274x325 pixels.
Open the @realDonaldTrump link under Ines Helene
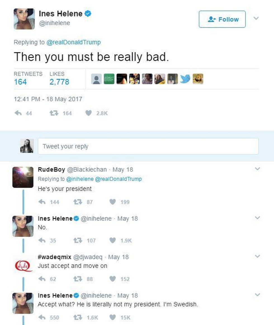[74, 42]
